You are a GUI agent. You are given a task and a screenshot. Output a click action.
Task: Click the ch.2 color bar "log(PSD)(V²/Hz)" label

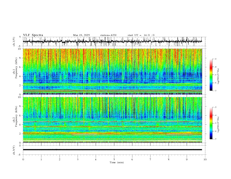tap(218, 125)
